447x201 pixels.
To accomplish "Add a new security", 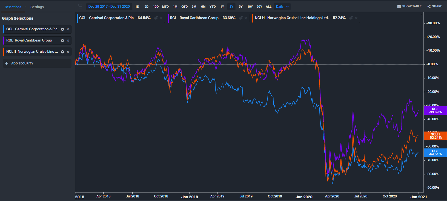I will tap(19, 63).
